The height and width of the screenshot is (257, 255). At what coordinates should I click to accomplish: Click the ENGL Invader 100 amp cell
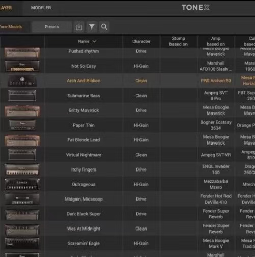pos(216,169)
